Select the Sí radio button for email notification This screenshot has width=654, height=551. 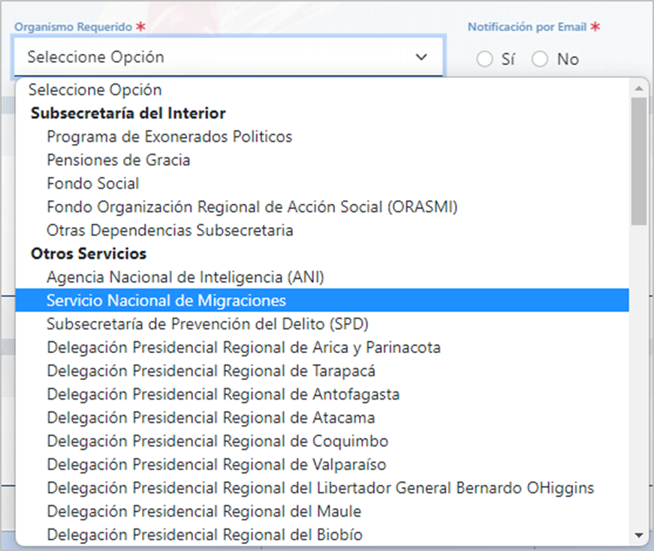click(484, 58)
